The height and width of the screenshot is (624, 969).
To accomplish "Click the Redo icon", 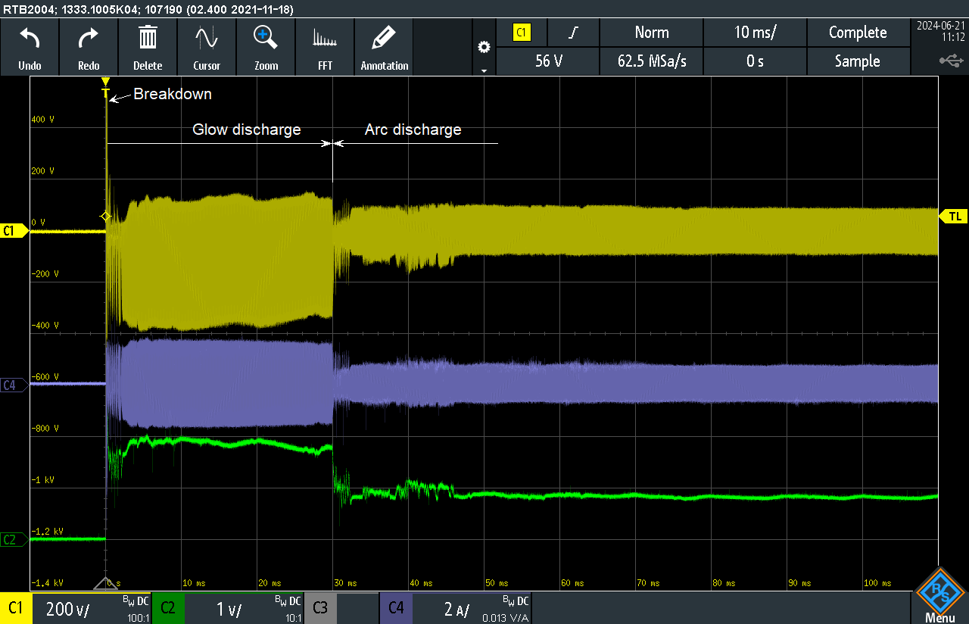I will click(x=88, y=47).
